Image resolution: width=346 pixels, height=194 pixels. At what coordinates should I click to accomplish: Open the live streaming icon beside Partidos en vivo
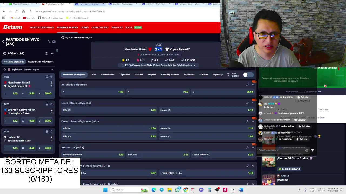[x=54, y=42]
